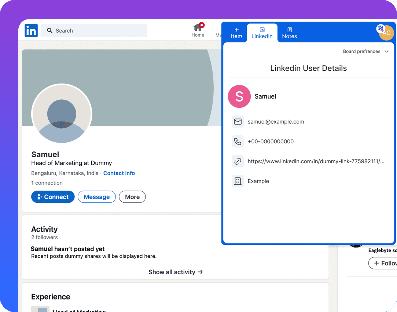This screenshot has height=312, width=397.
Task: Click the Samuel profile name heading
Action: click(x=45, y=154)
